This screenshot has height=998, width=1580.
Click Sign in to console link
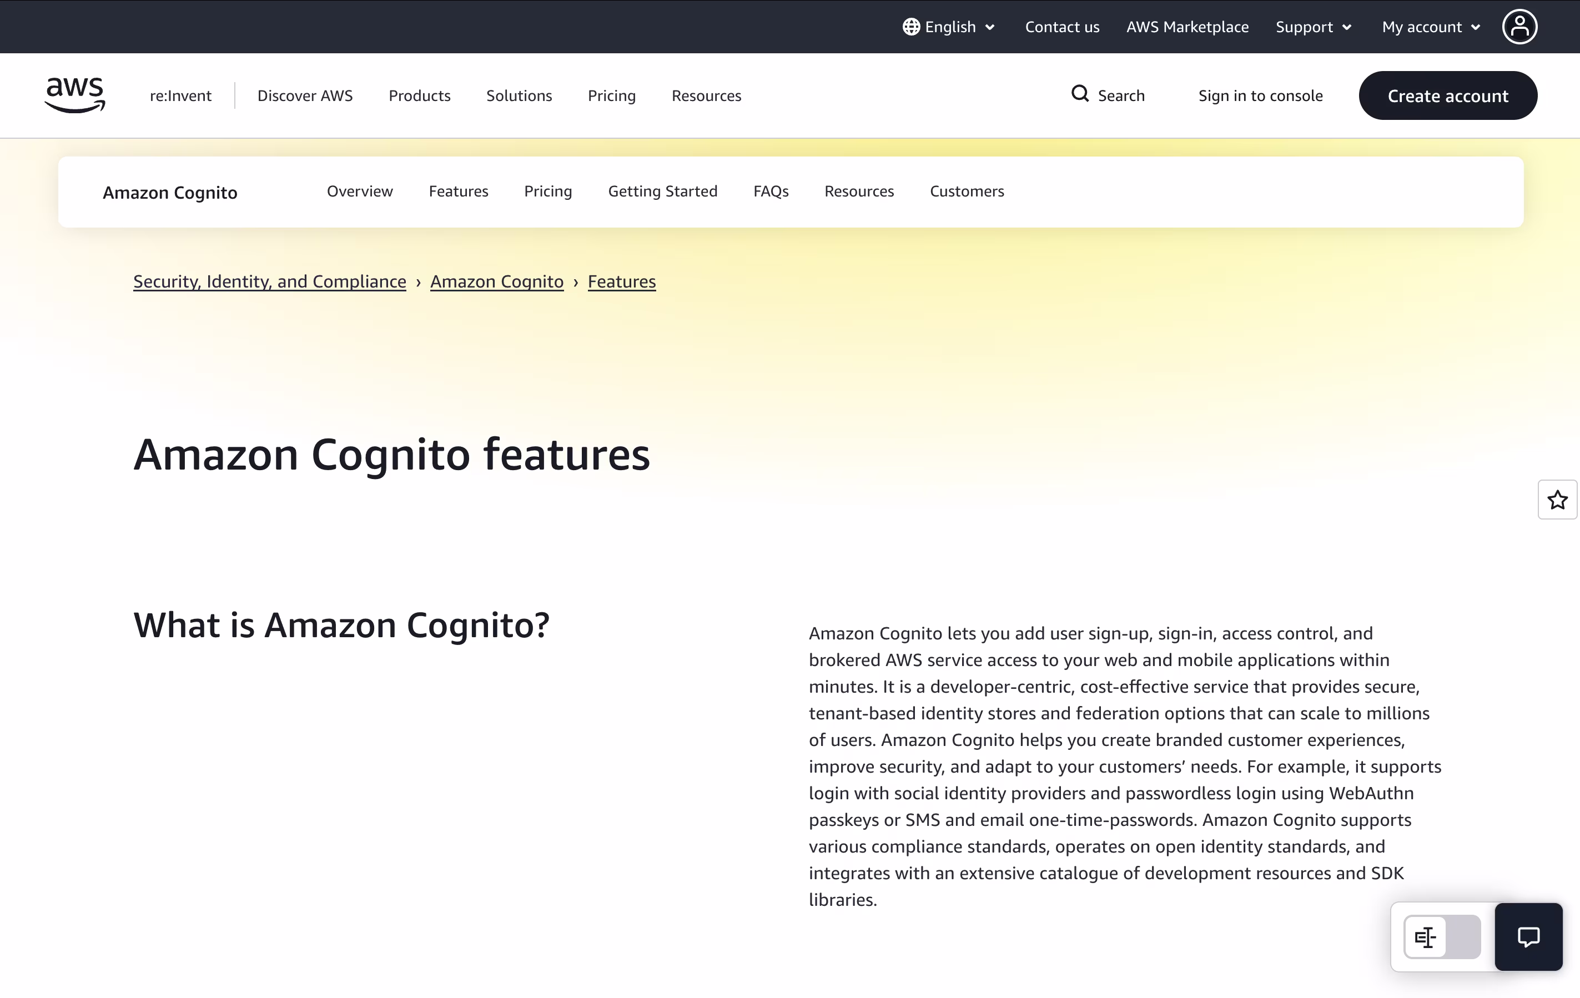(1260, 96)
